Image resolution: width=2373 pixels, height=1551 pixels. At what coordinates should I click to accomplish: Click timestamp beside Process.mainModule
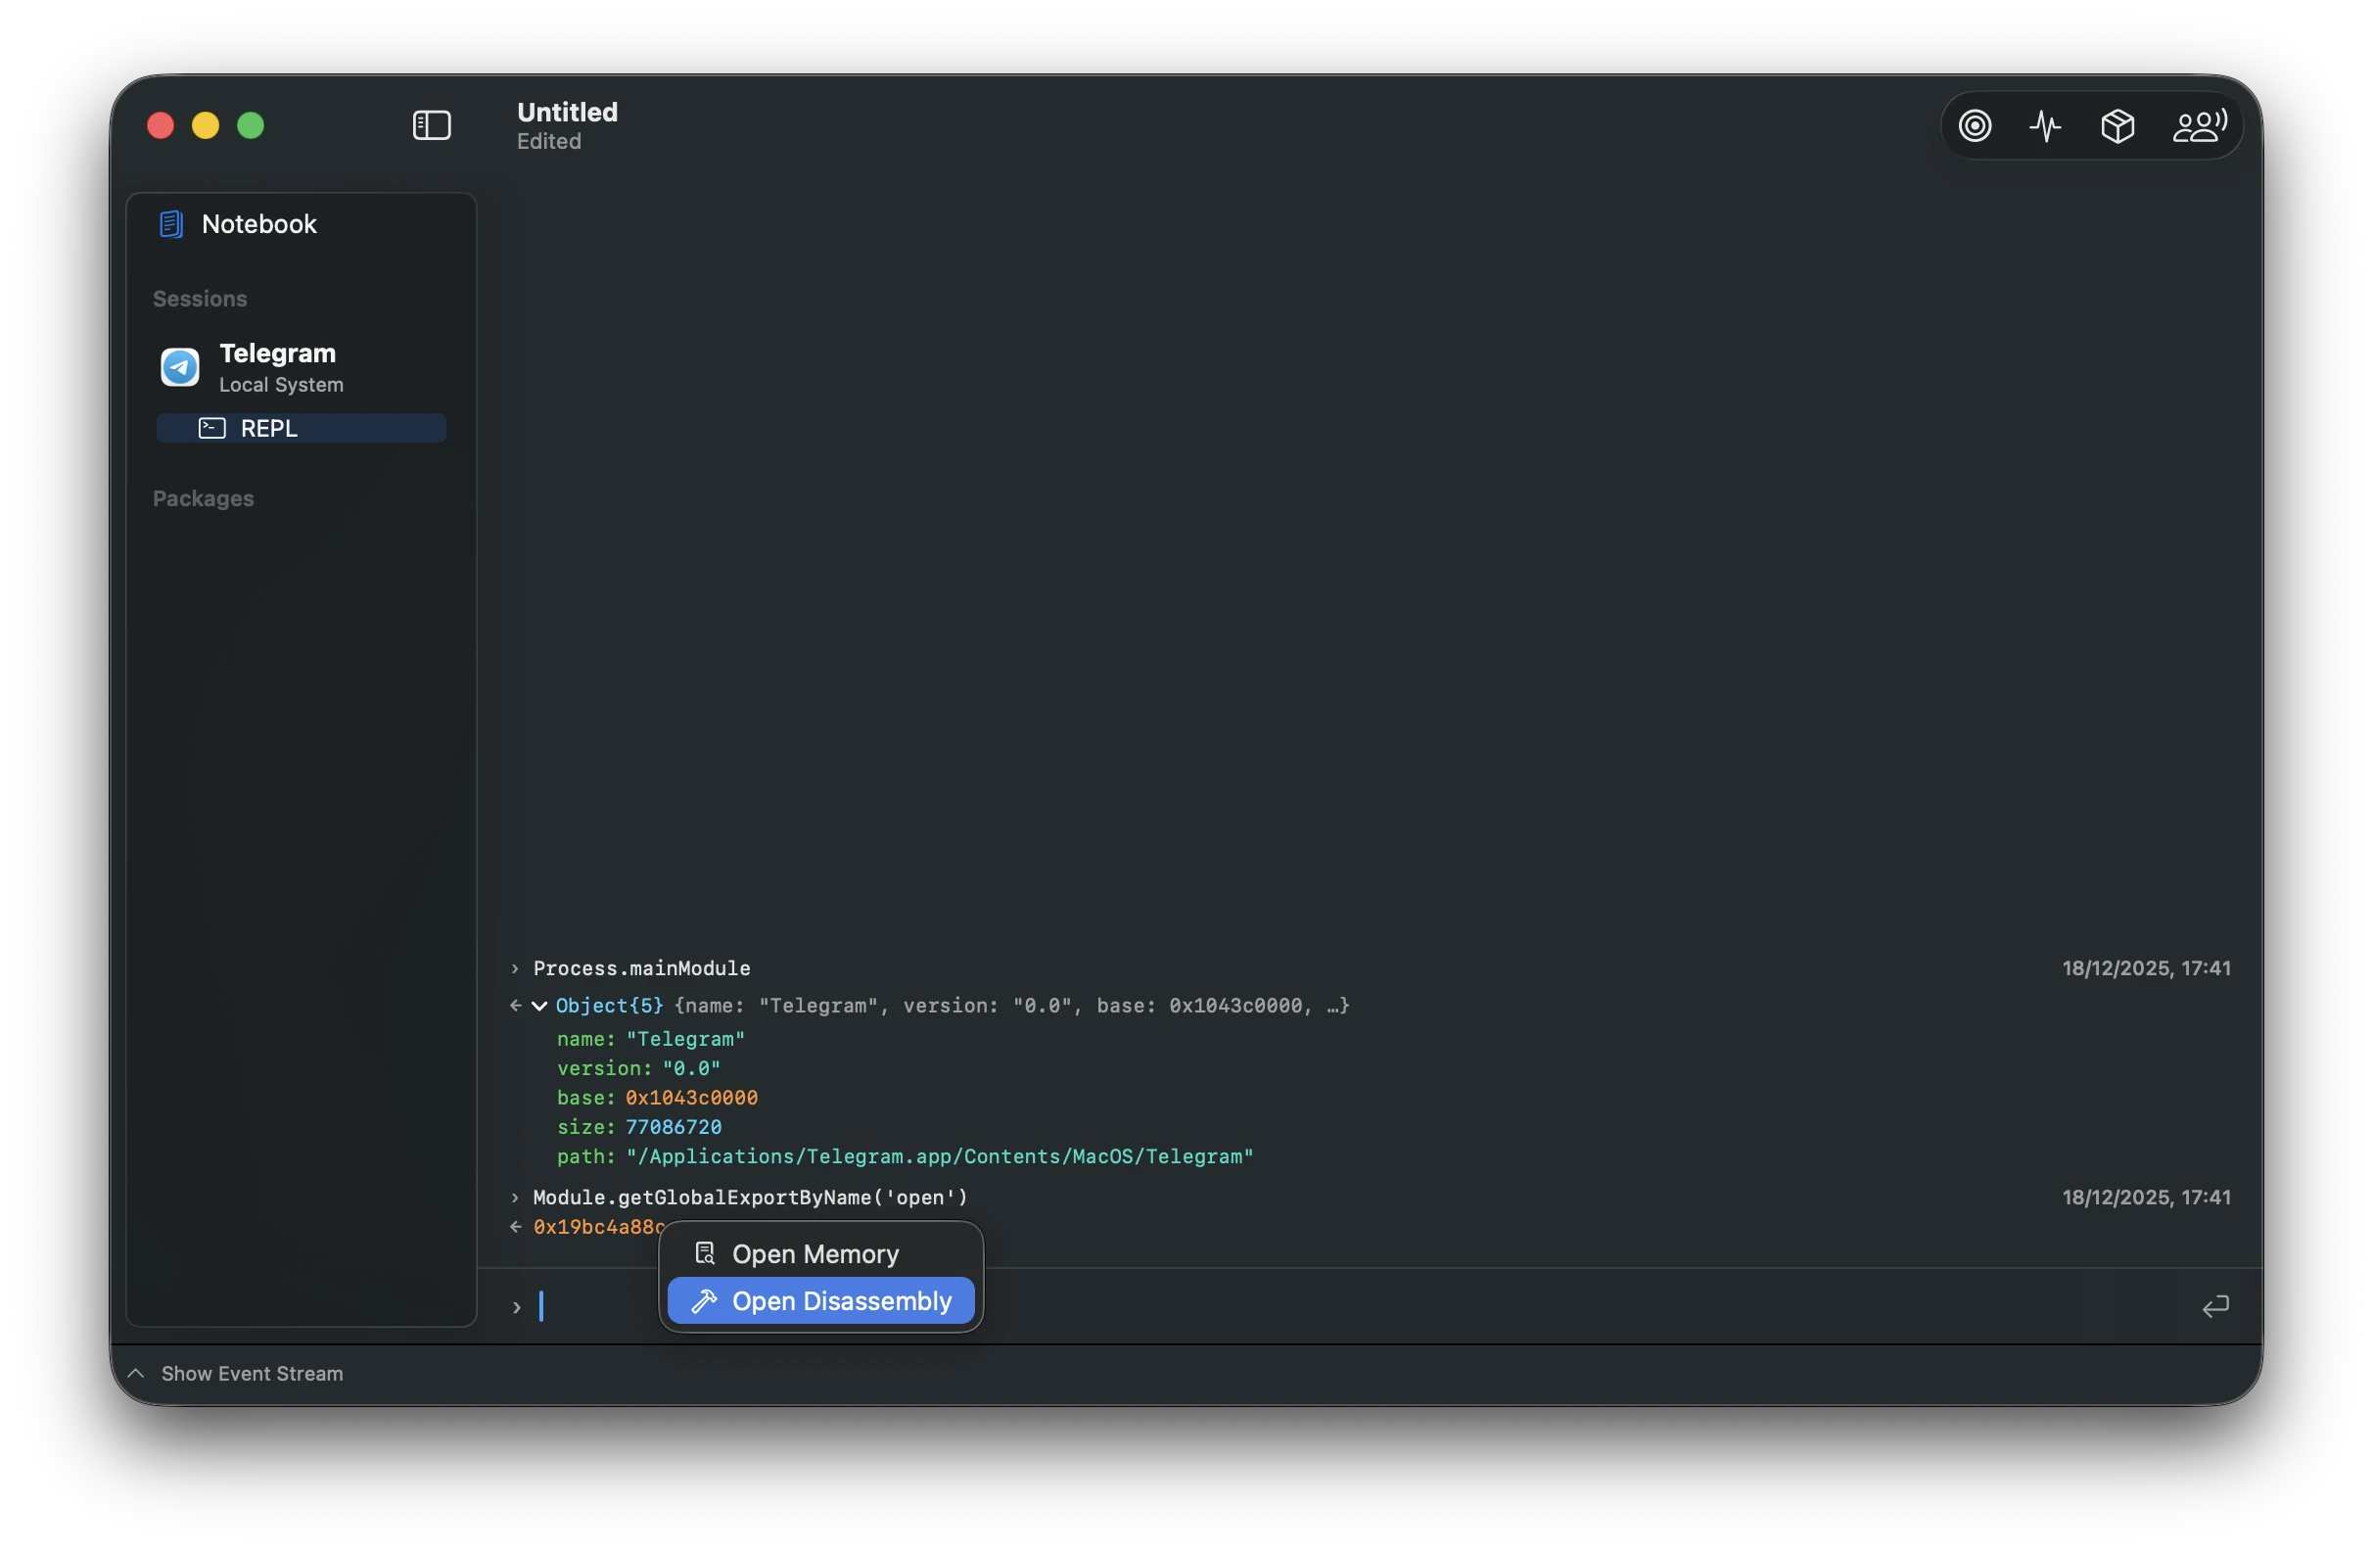pyautogui.click(x=2146, y=968)
